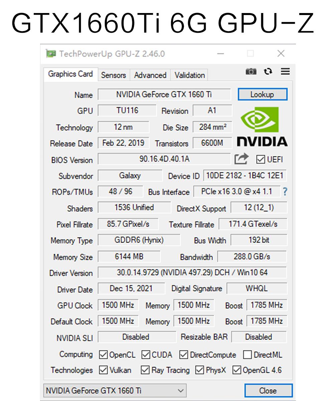Toggle the OpenGL 4.6 checkbox
The image size is (334, 401).
pyautogui.click(x=237, y=370)
